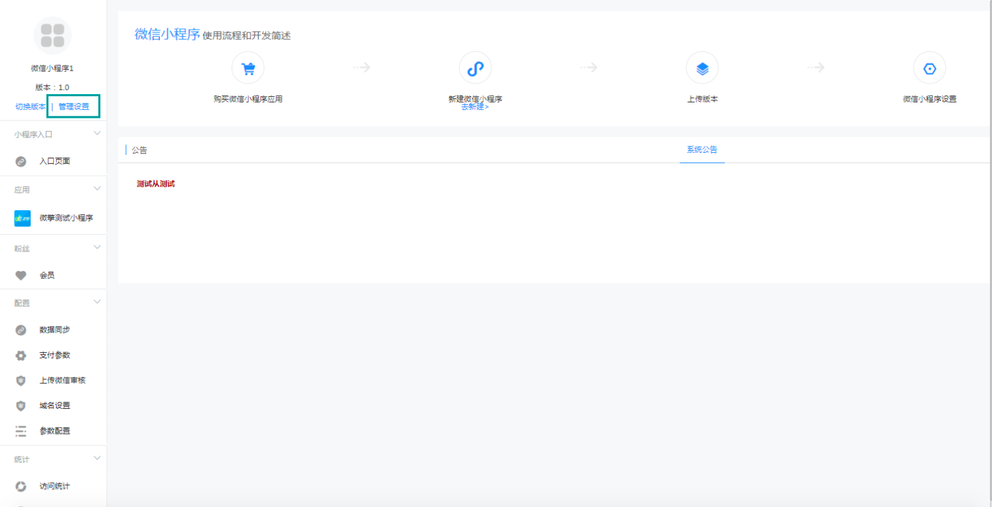The width and height of the screenshot is (992, 507).
Task: Click the heart icon beside 会员
Action: pyautogui.click(x=21, y=275)
